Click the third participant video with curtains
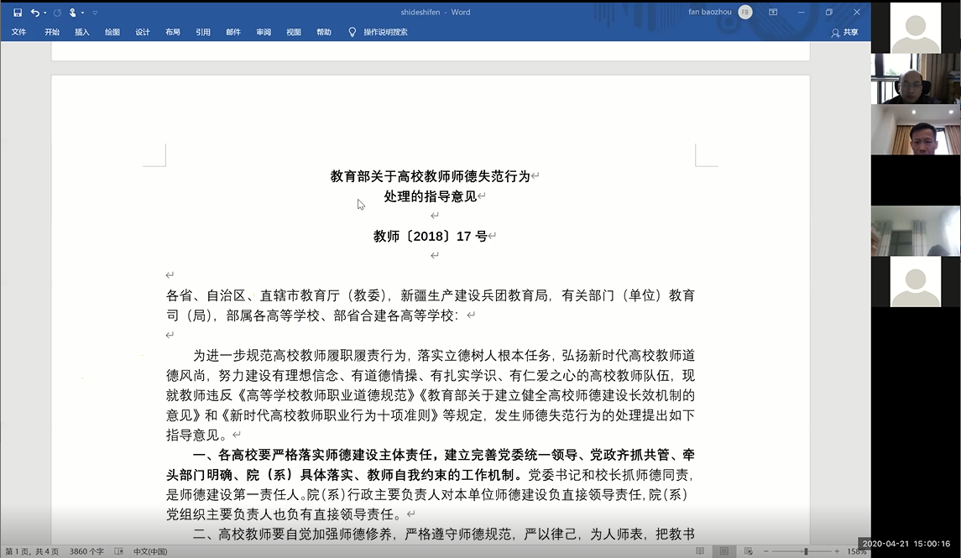961x558 pixels. pos(916,129)
